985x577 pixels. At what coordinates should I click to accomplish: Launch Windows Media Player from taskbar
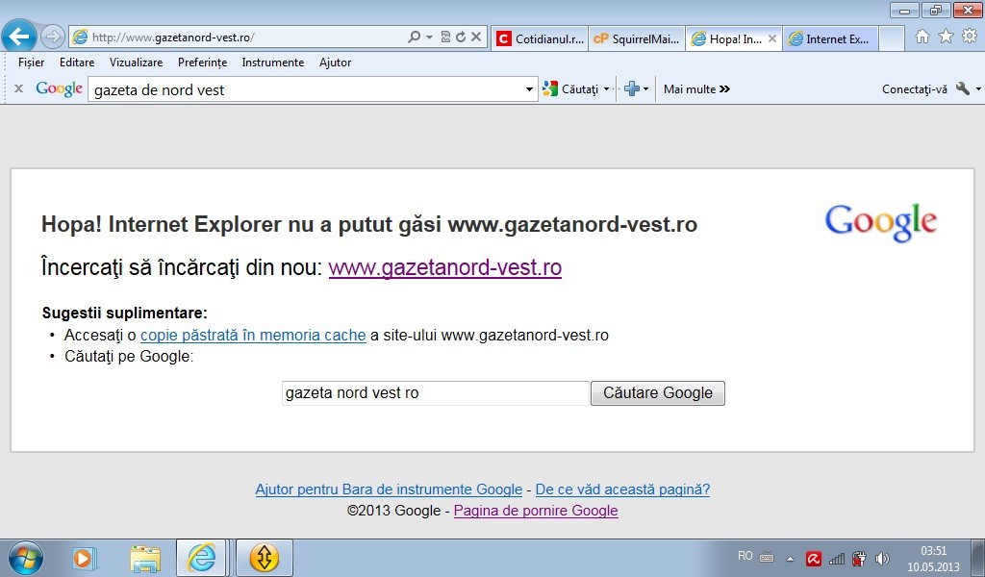coord(85,558)
